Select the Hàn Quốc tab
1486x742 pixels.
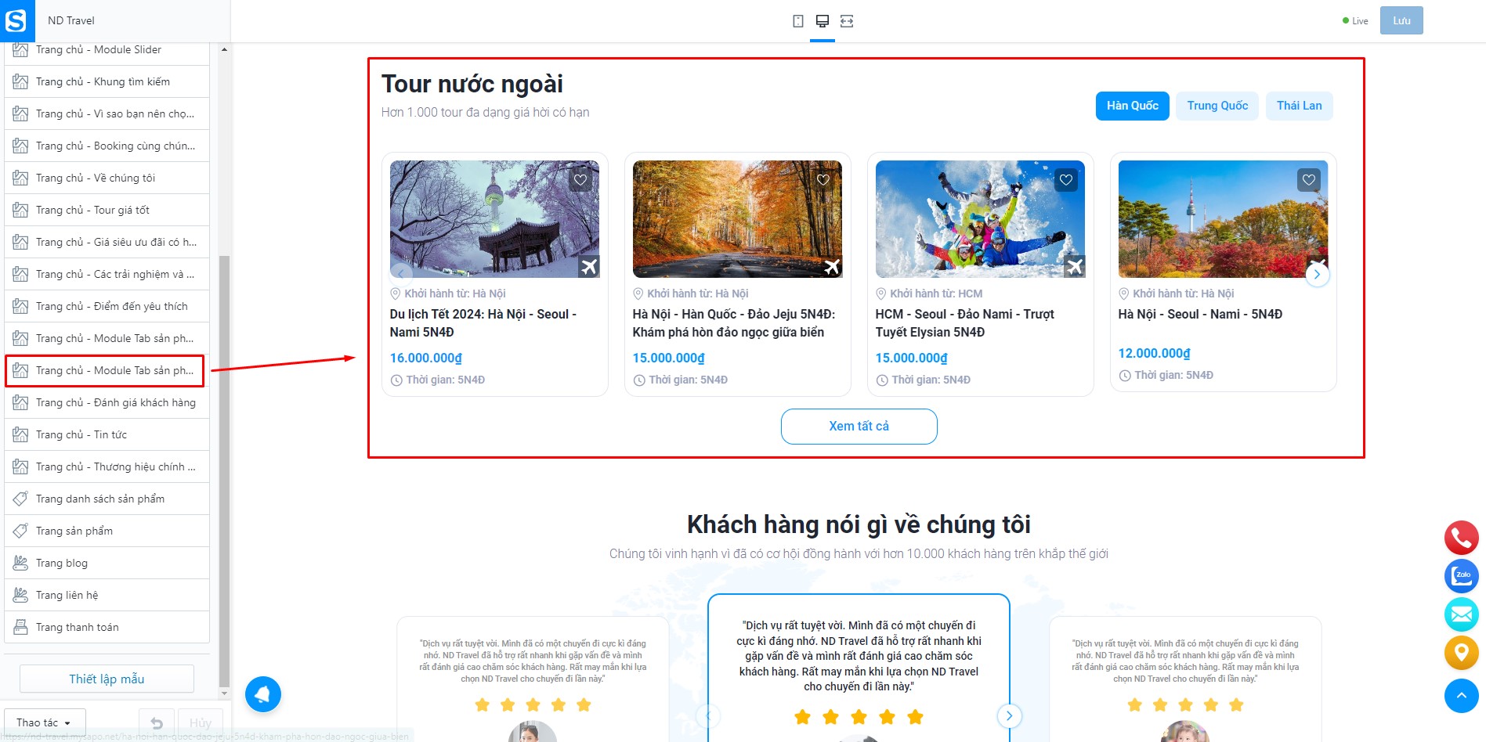click(1133, 106)
